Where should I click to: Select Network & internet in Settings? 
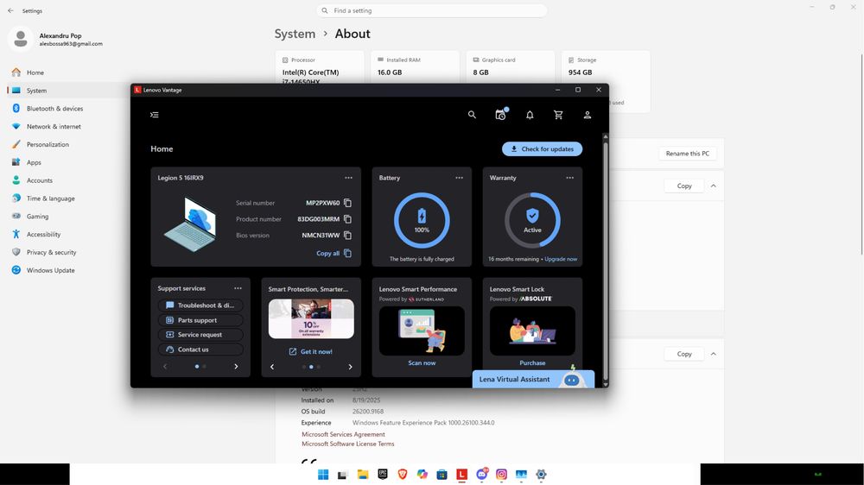pos(54,126)
